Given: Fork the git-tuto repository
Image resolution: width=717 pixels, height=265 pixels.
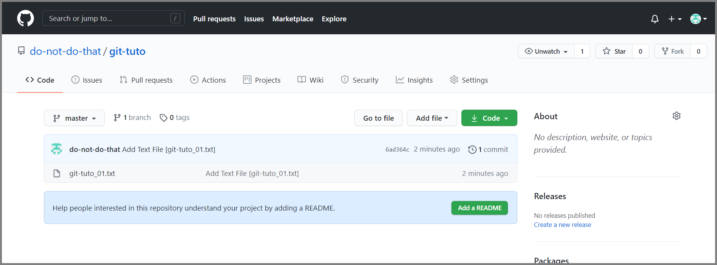Looking at the screenshot, I should pyautogui.click(x=672, y=51).
